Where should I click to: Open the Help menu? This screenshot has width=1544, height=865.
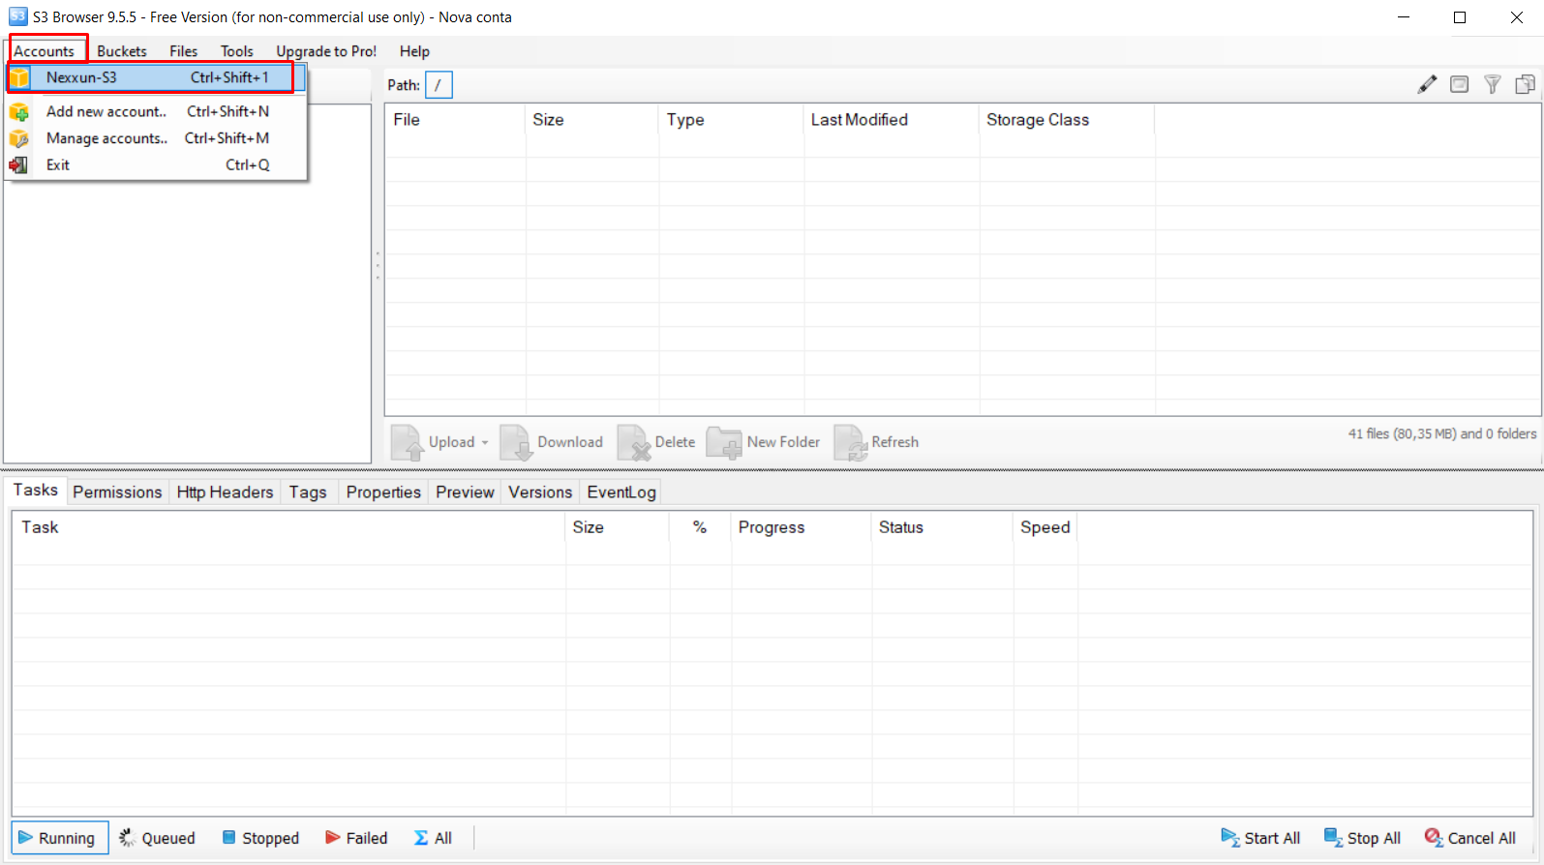(414, 51)
